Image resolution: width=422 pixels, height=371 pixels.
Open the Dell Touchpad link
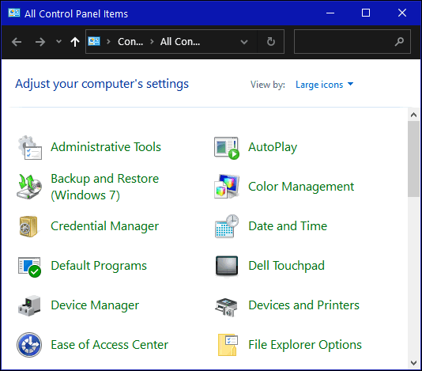pos(286,266)
